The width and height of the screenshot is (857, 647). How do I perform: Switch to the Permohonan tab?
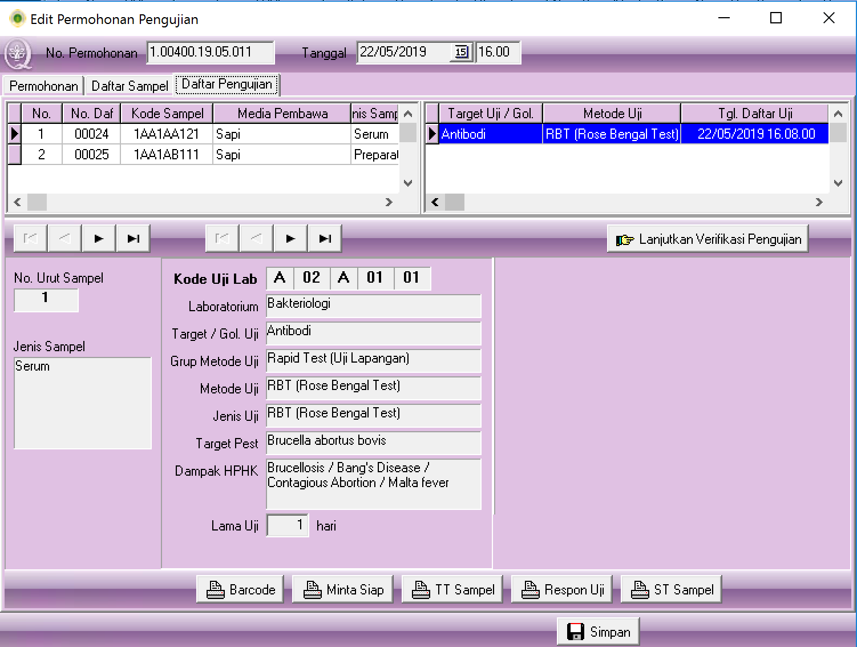pyautogui.click(x=43, y=86)
